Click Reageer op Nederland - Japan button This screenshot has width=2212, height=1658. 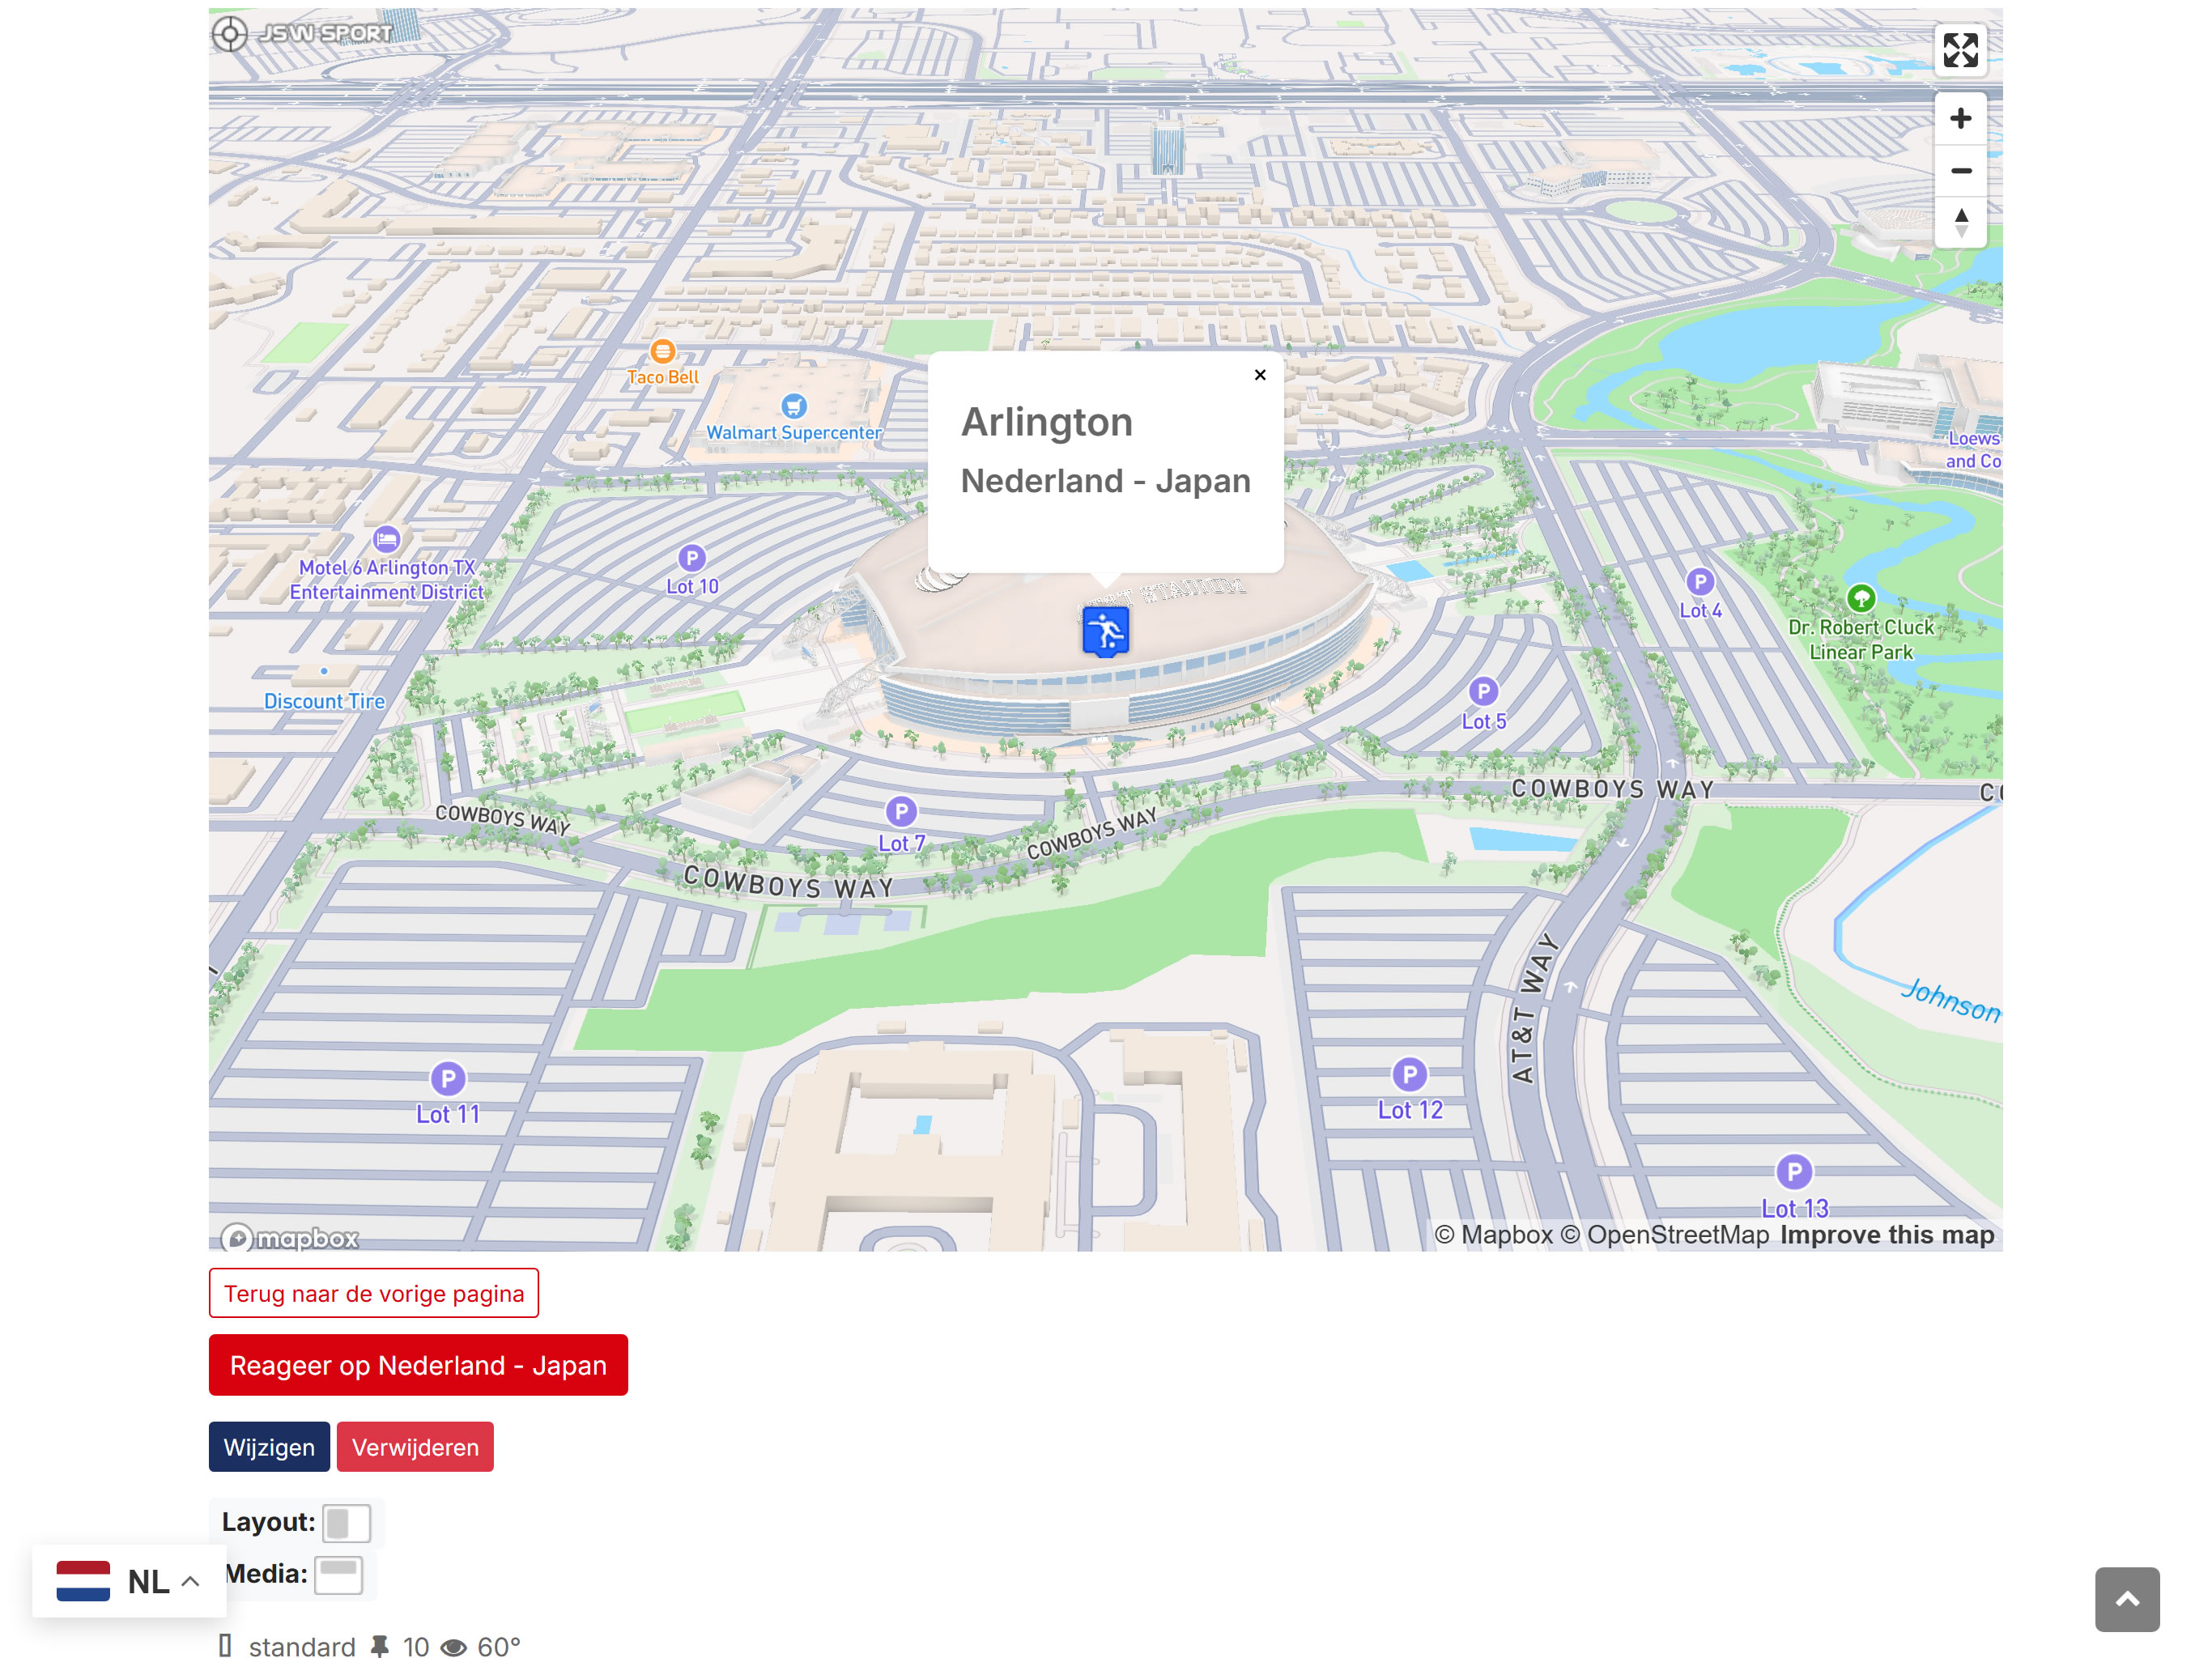[x=418, y=1365]
